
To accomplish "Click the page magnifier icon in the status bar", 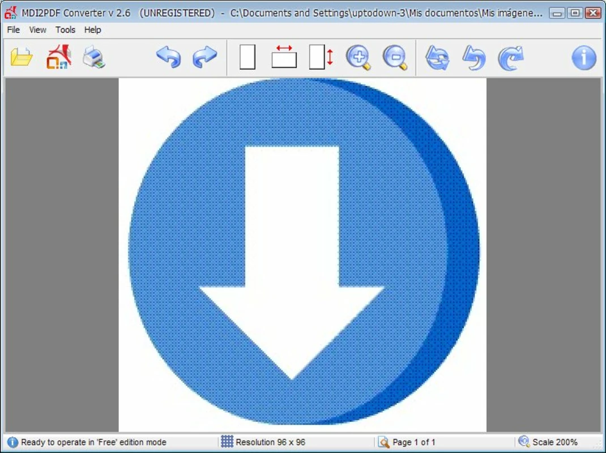I will (x=384, y=442).
